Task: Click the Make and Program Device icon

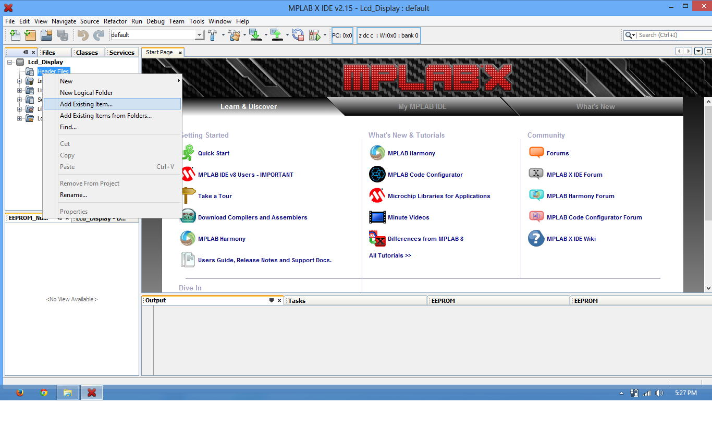Action: [x=255, y=35]
